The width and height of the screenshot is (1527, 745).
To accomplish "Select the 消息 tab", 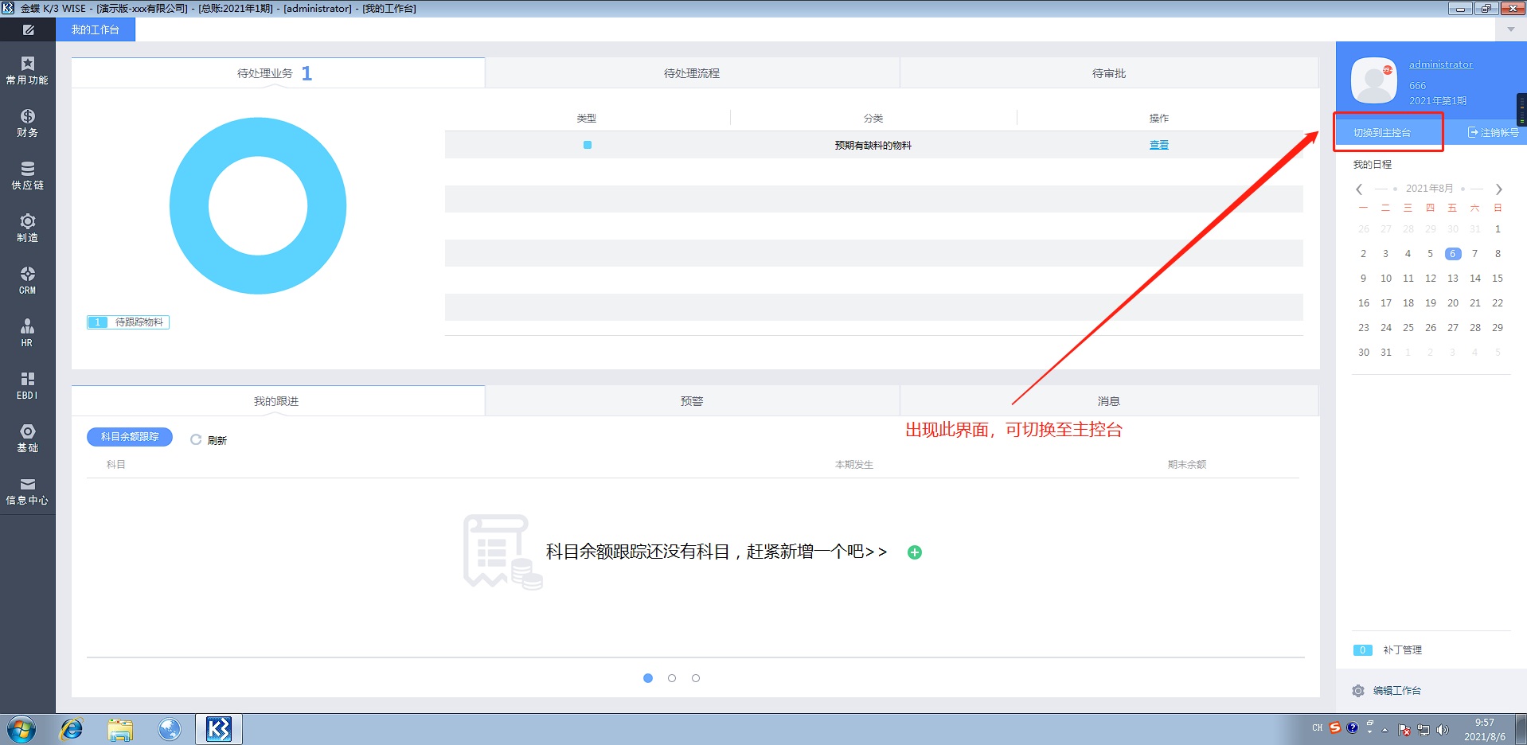I will pos(1109,401).
